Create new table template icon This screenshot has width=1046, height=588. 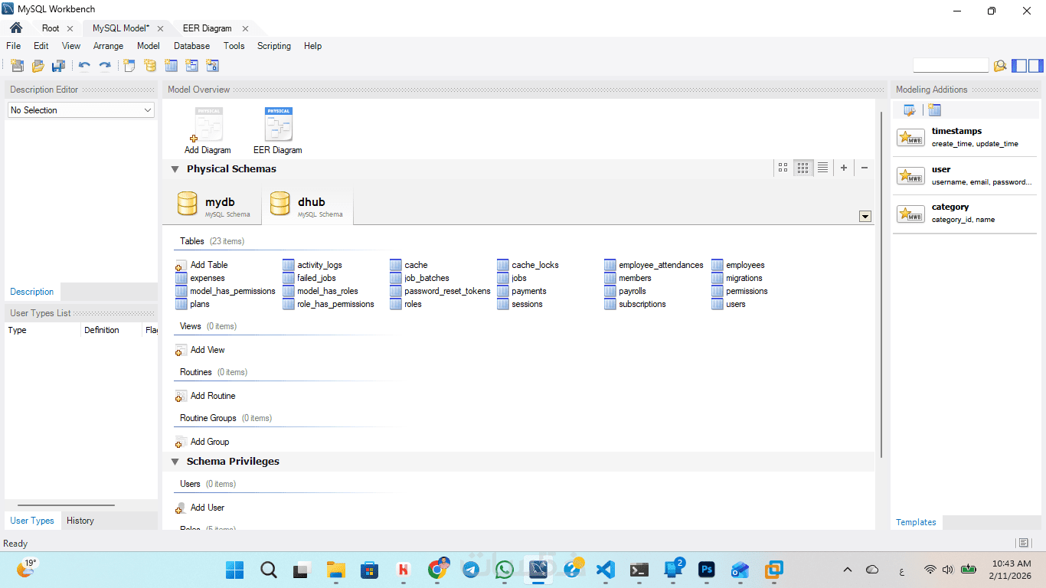click(x=934, y=110)
